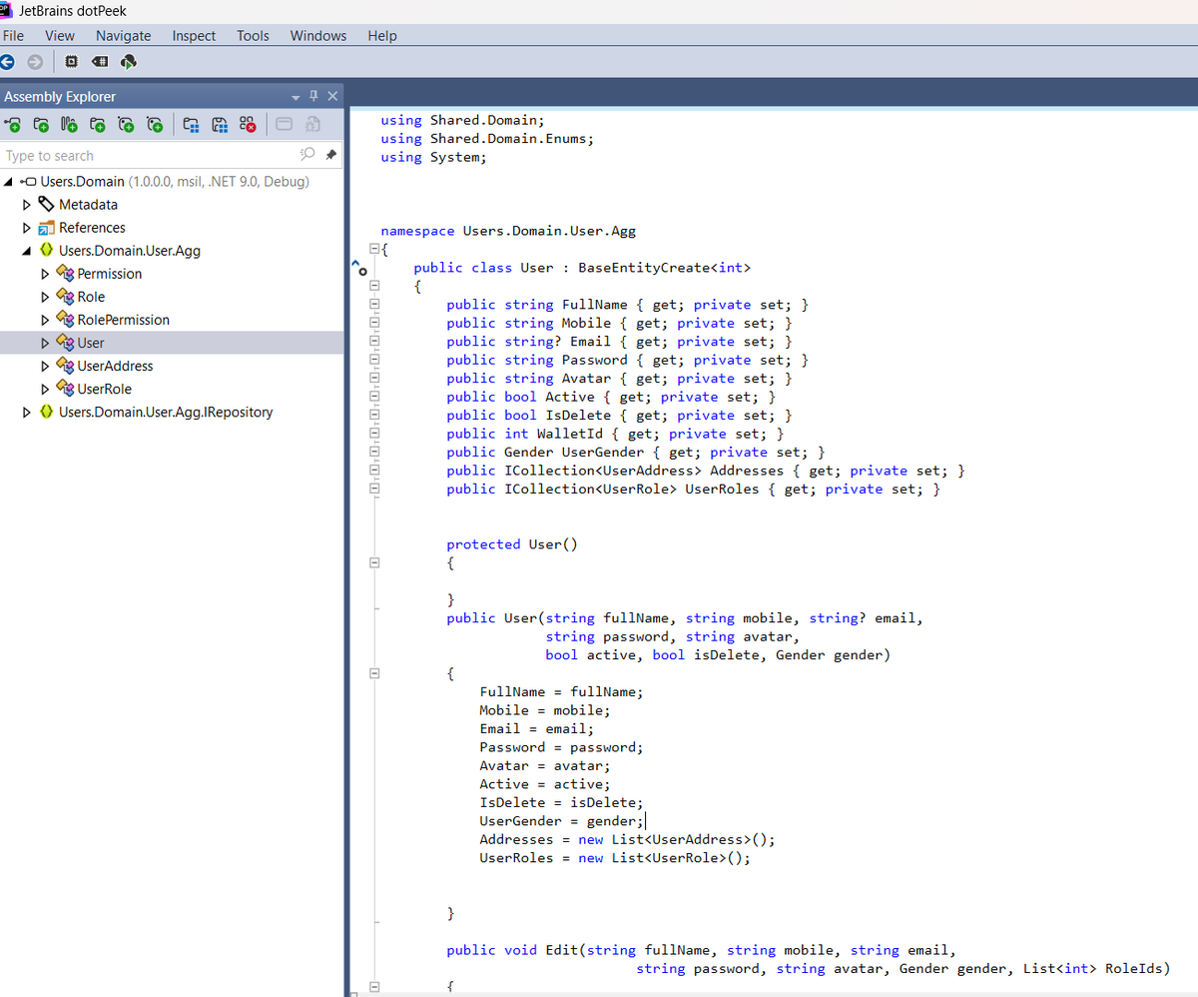
Task: Collapse the class User code fold marker
Action: tap(375, 286)
